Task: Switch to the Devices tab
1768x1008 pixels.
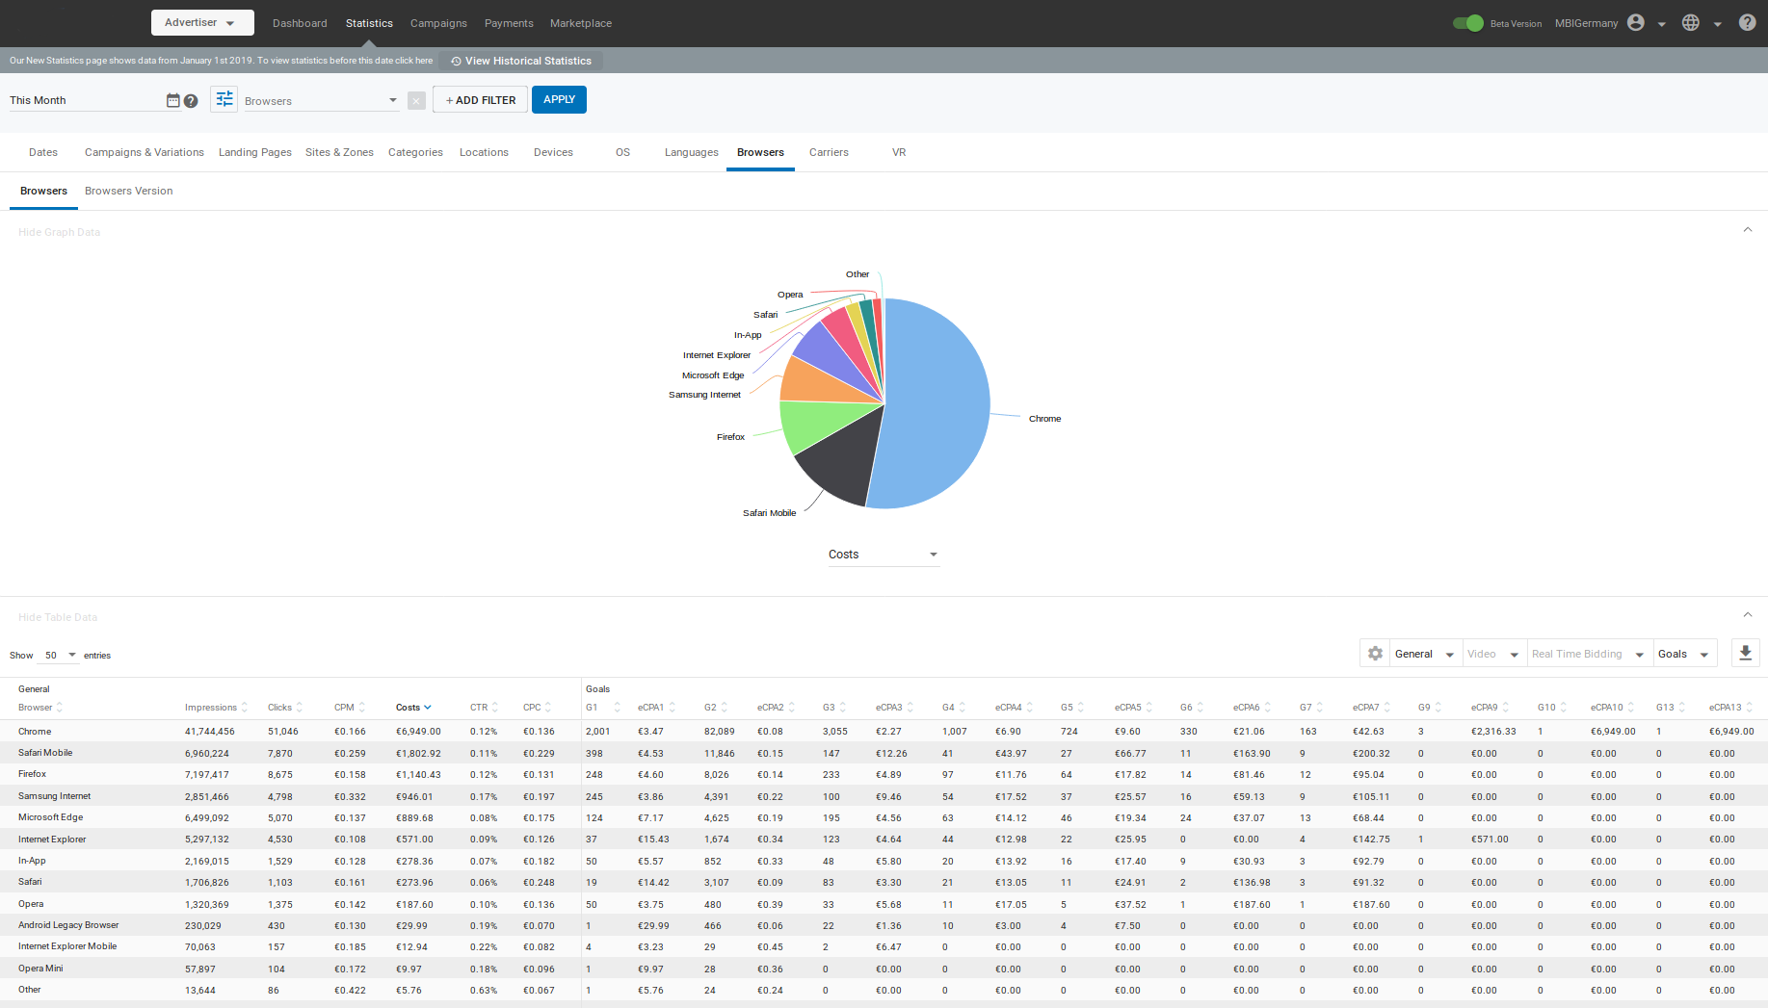Action: pos(553,152)
